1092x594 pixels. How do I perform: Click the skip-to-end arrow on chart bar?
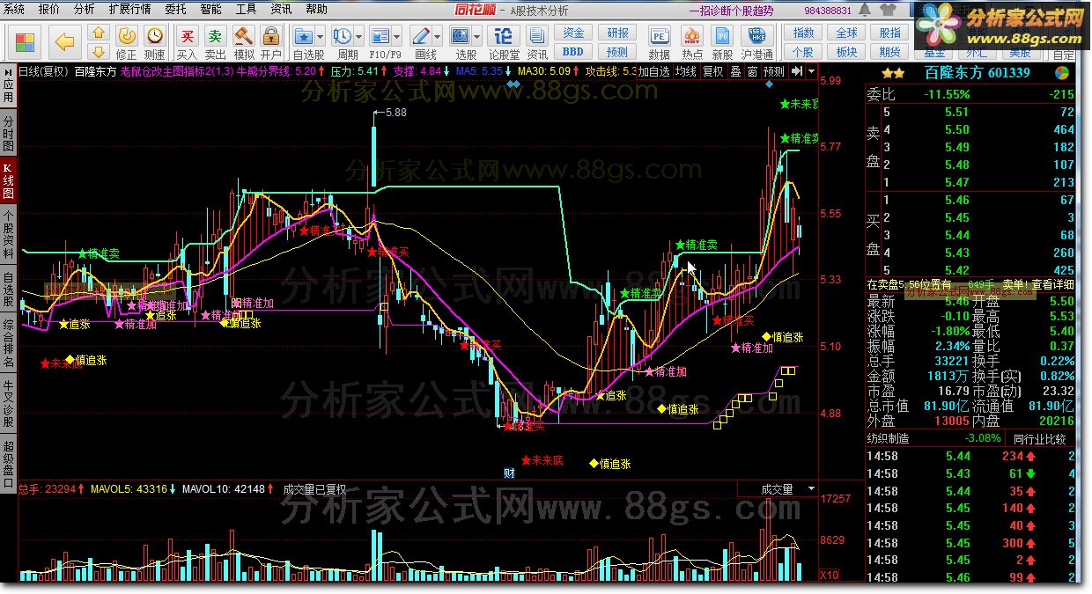tap(796, 72)
